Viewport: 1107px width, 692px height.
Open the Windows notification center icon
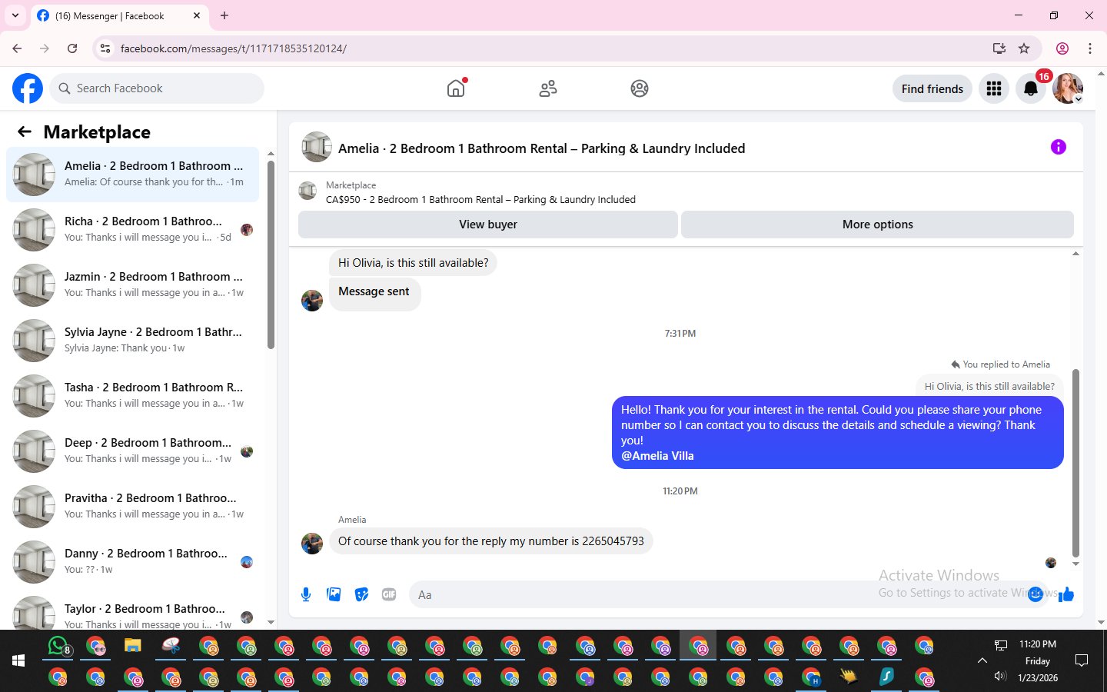point(1082,660)
